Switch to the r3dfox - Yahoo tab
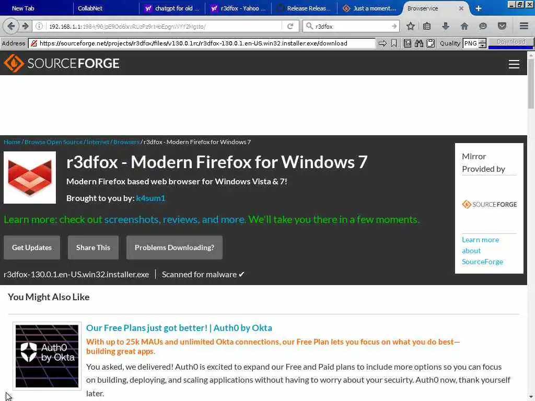 [x=238, y=8]
